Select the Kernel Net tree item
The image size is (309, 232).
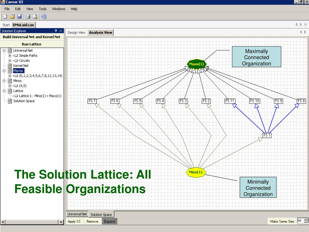click(21, 66)
